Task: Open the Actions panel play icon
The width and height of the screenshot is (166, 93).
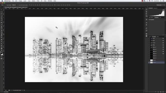Action: click(146, 14)
